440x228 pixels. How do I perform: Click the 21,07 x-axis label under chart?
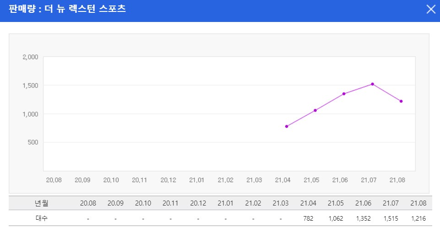[x=369, y=180]
